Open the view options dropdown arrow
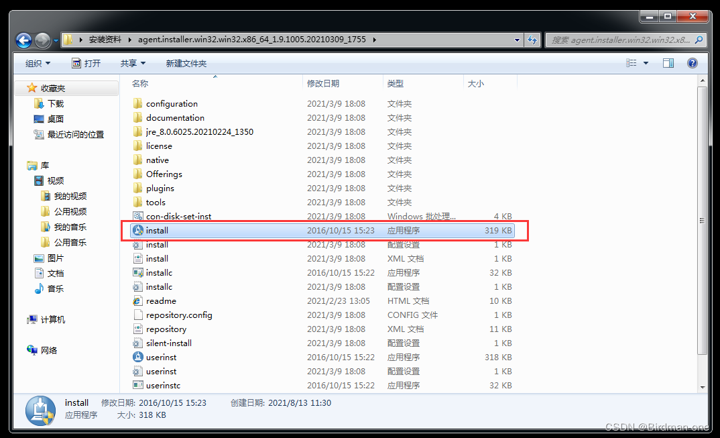 646,63
